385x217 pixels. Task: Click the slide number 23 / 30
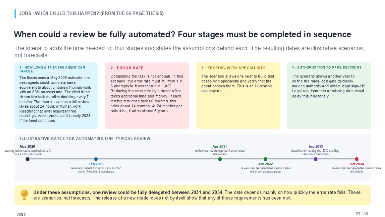[x=362, y=214]
